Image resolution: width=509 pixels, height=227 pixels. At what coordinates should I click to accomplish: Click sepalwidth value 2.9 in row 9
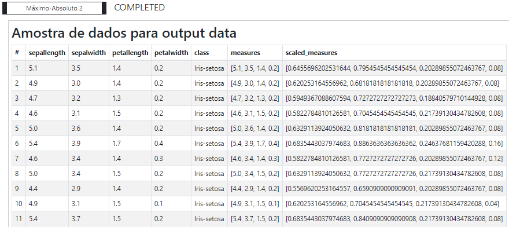click(89, 189)
